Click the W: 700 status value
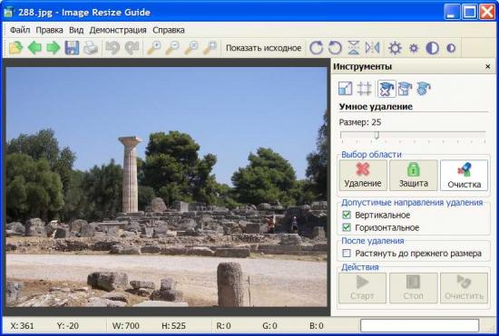The height and width of the screenshot is (336, 499). [x=126, y=326]
